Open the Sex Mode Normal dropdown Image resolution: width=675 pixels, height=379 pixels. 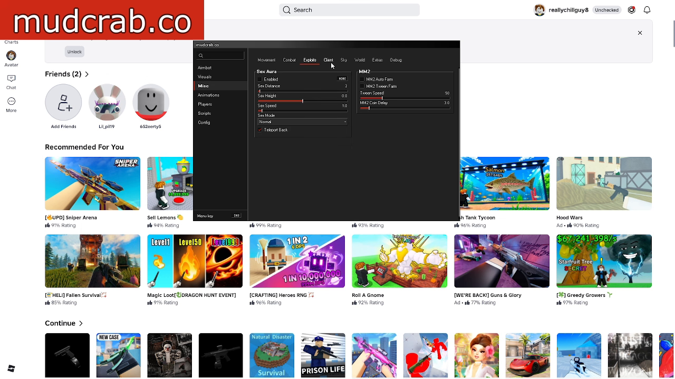[x=303, y=122]
